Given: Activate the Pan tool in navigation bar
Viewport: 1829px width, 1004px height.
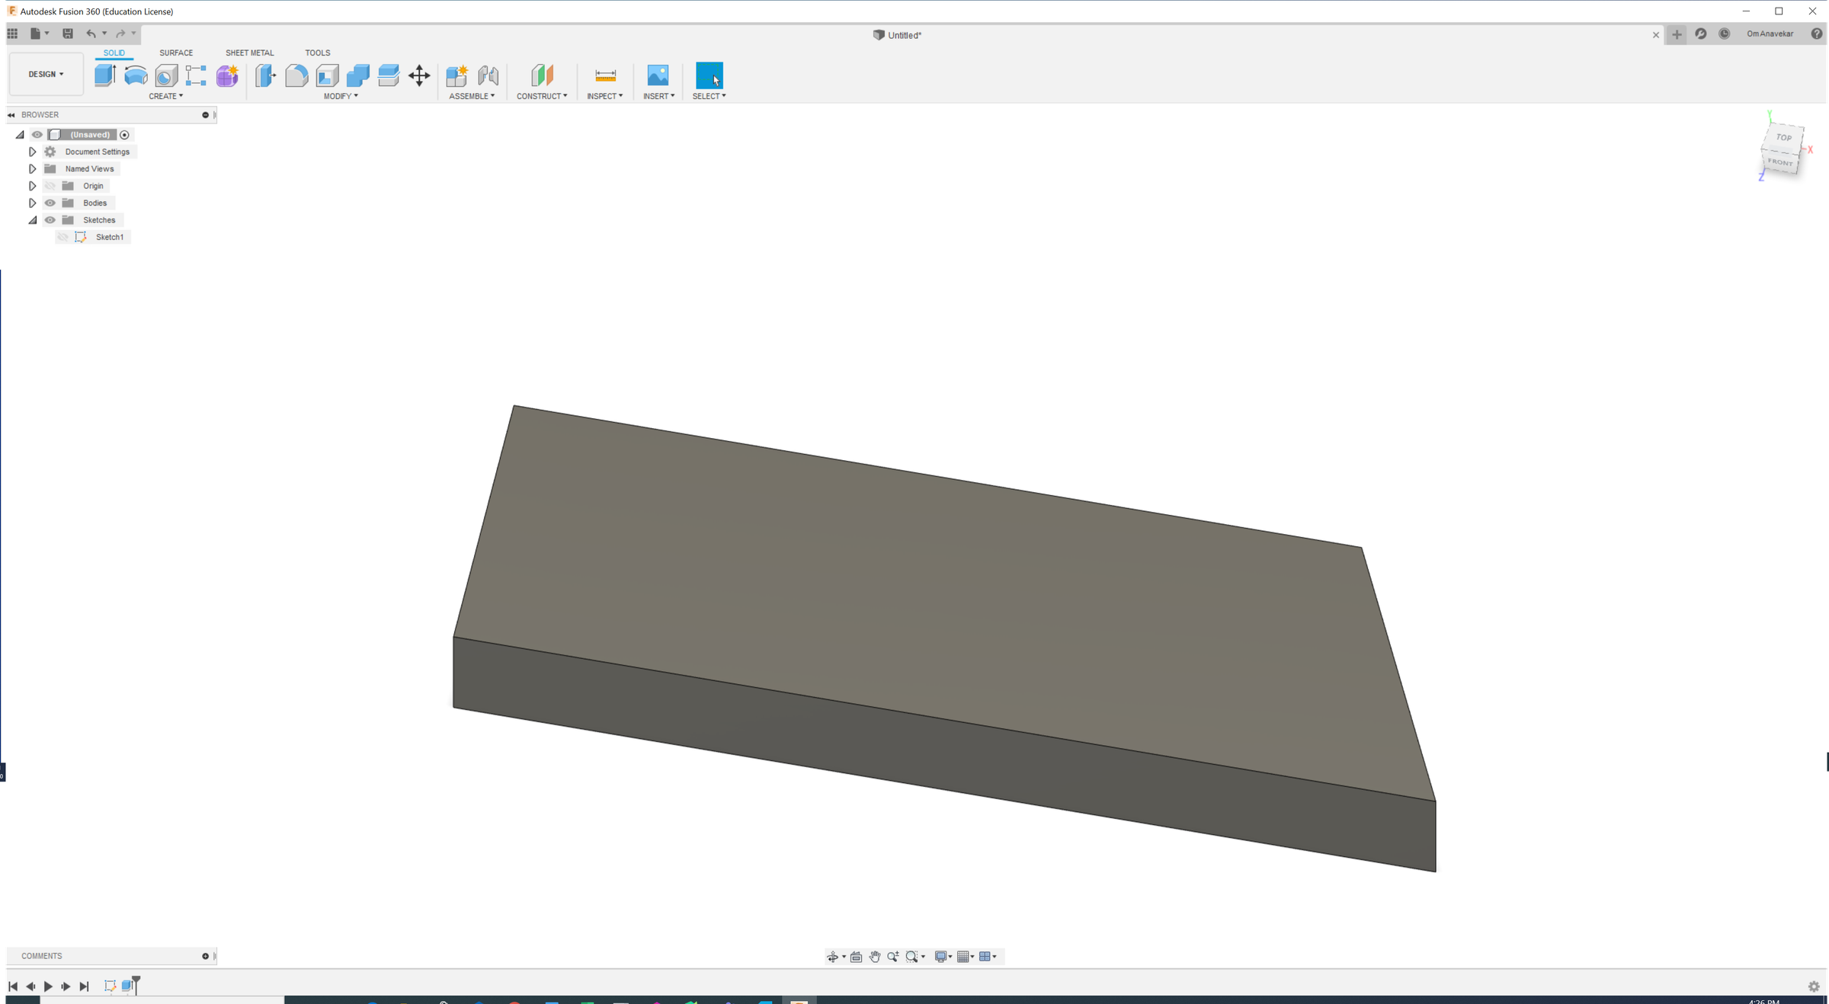Looking at the screenshot, I should point(874,956).
